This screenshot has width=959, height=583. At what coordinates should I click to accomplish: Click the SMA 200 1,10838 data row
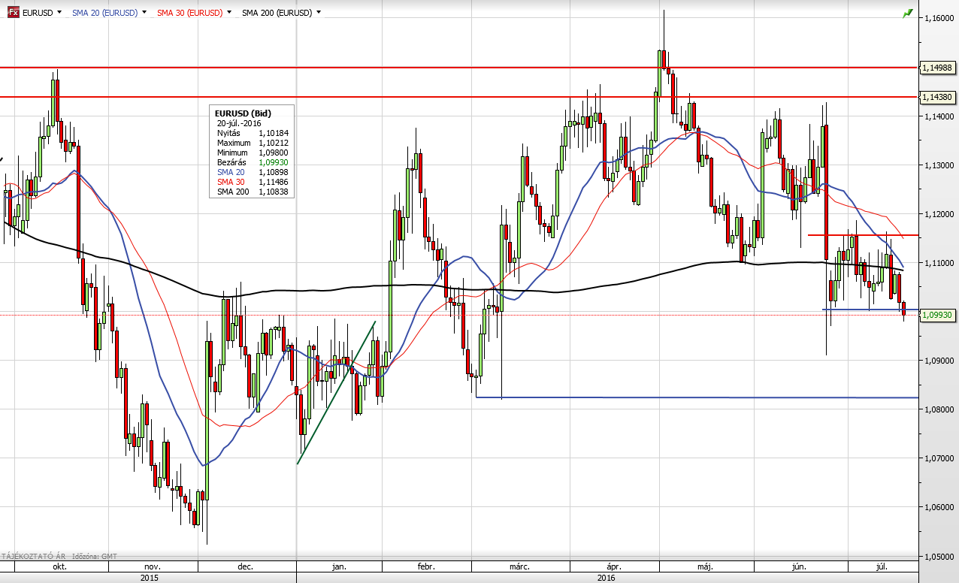point(253,192)
